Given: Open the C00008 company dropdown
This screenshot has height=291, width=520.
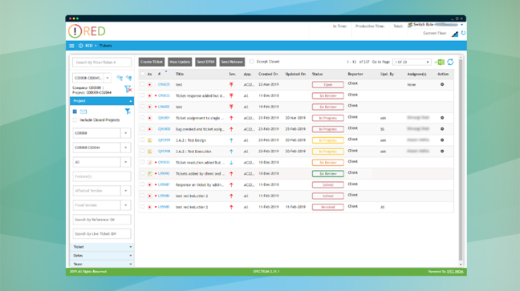Looking at the screenshot, I should click(126, 133).
